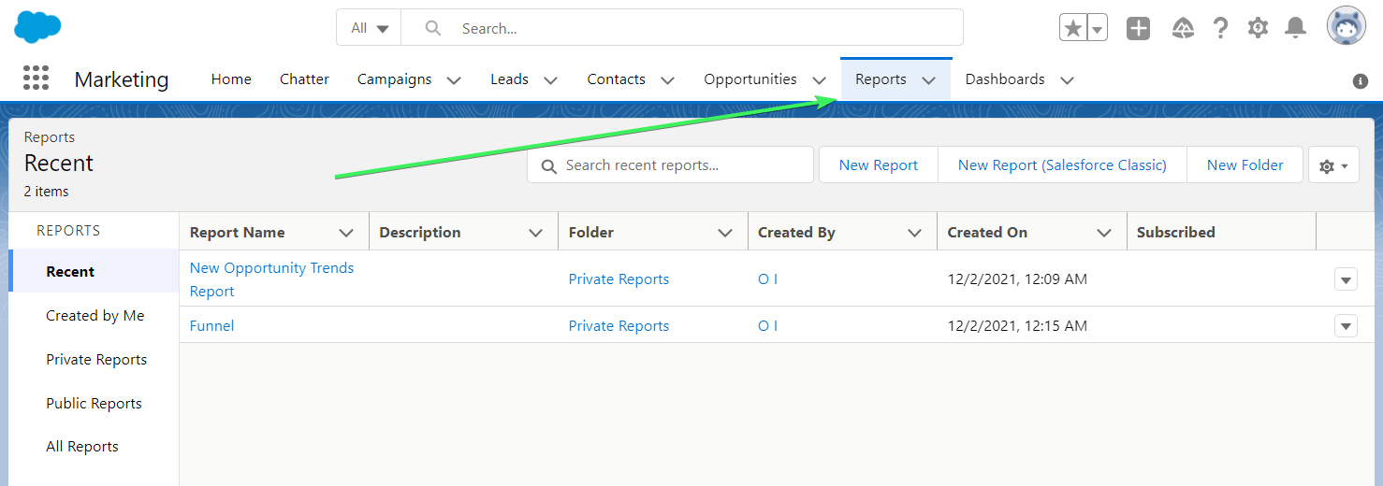Screen dimensions: 1383x486
Task: Open the Chatter tab
Action: (304, 79)
